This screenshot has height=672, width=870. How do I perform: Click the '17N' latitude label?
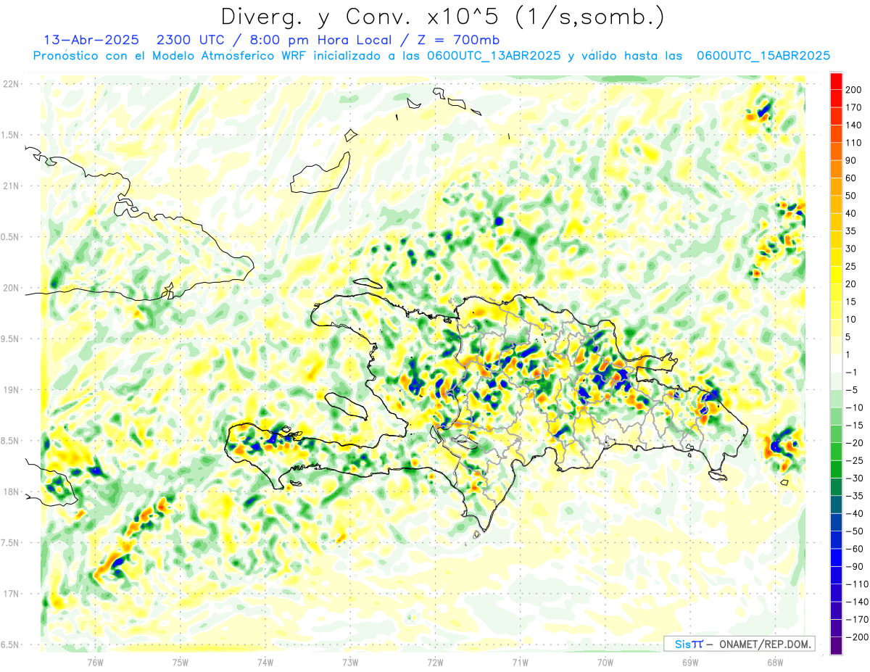tap(10, 594)
